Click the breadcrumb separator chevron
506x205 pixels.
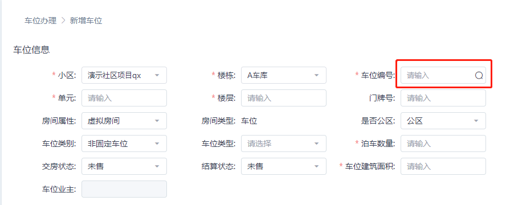63,21
